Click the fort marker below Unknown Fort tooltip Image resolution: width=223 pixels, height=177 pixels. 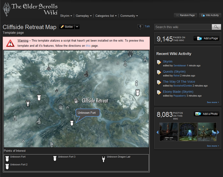click(x=72, y=123)
